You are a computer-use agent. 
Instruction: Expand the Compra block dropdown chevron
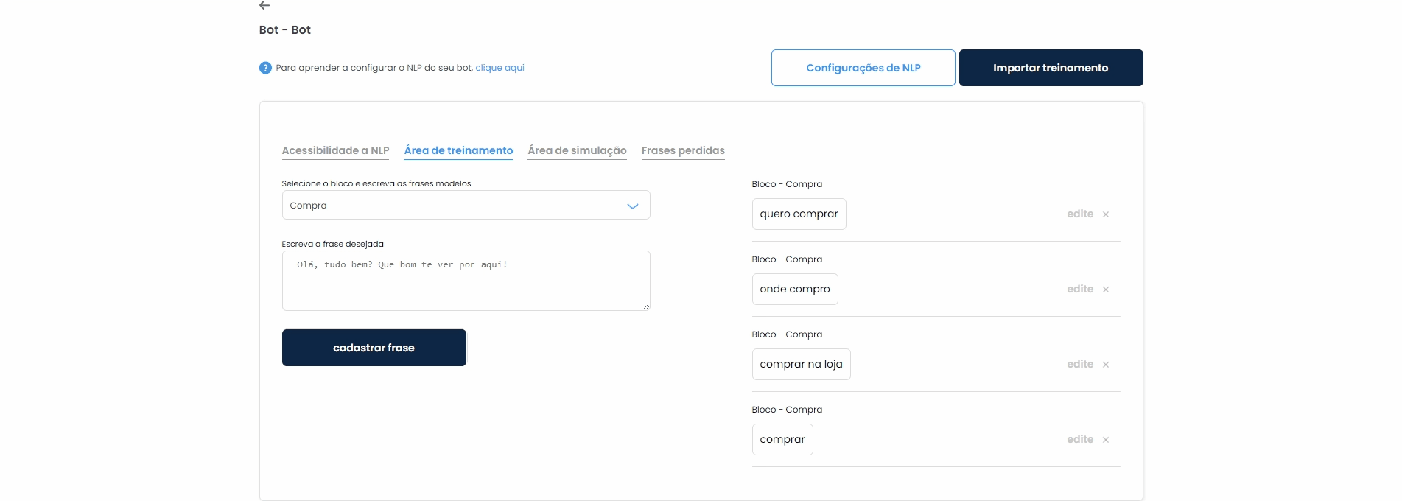click(x=632, y=206)
